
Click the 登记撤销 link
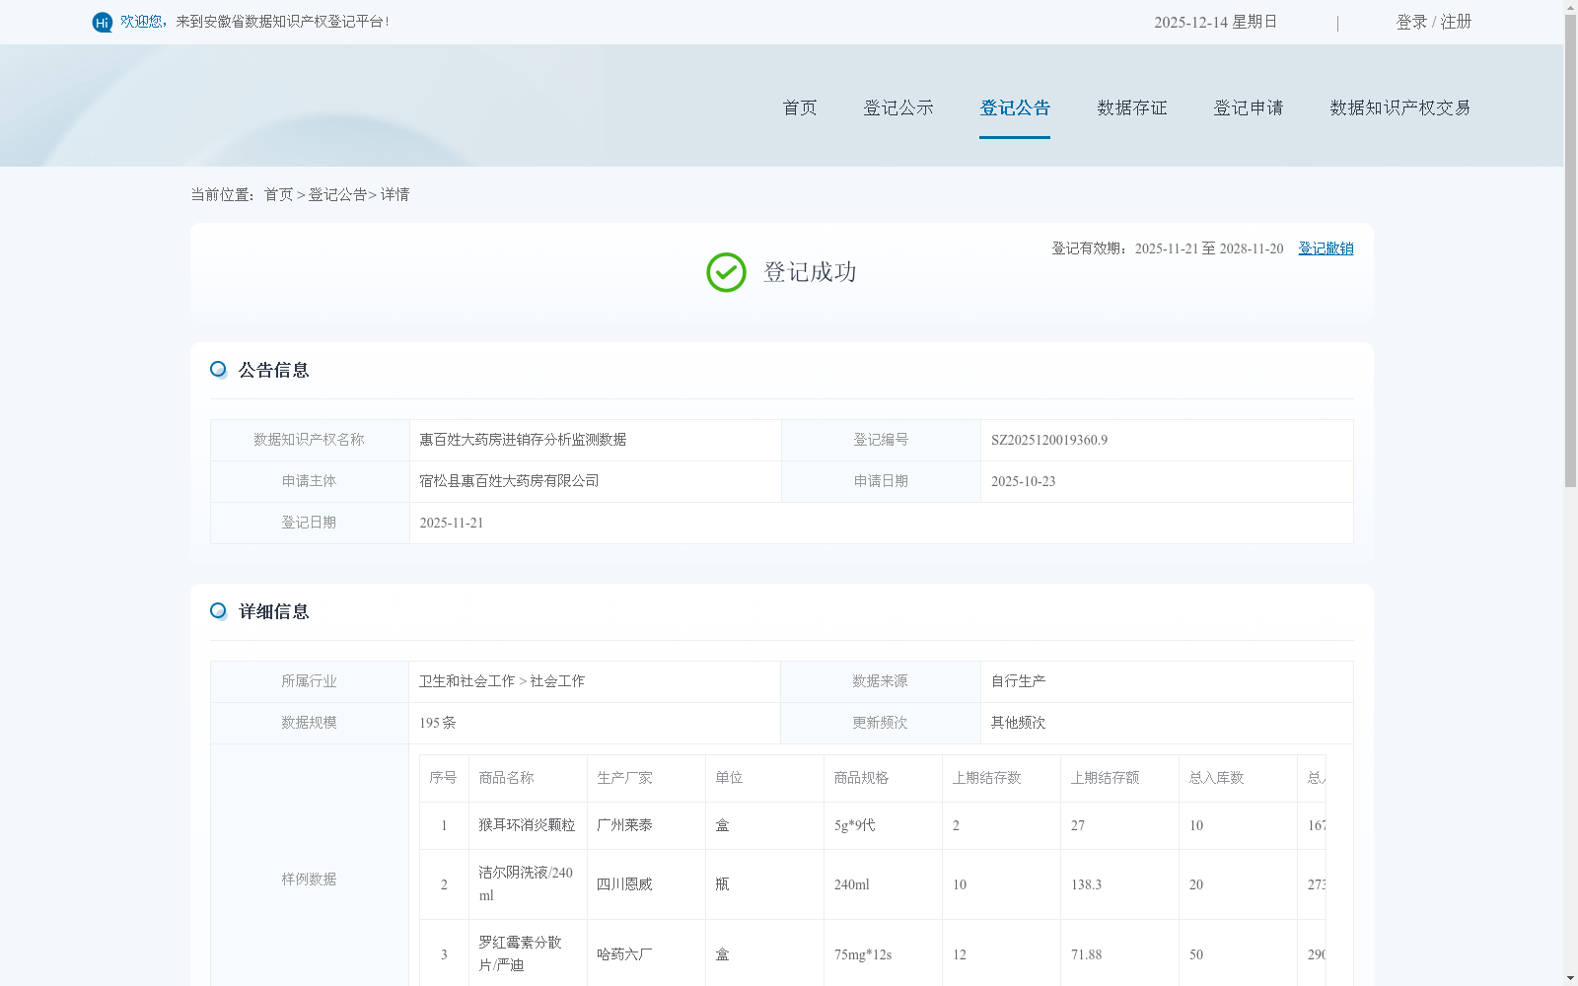(1326, 248)
